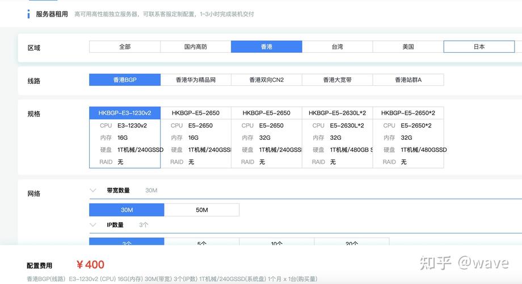
Task: Select the 国内高防 region option
Action: (x=196, y=47)
